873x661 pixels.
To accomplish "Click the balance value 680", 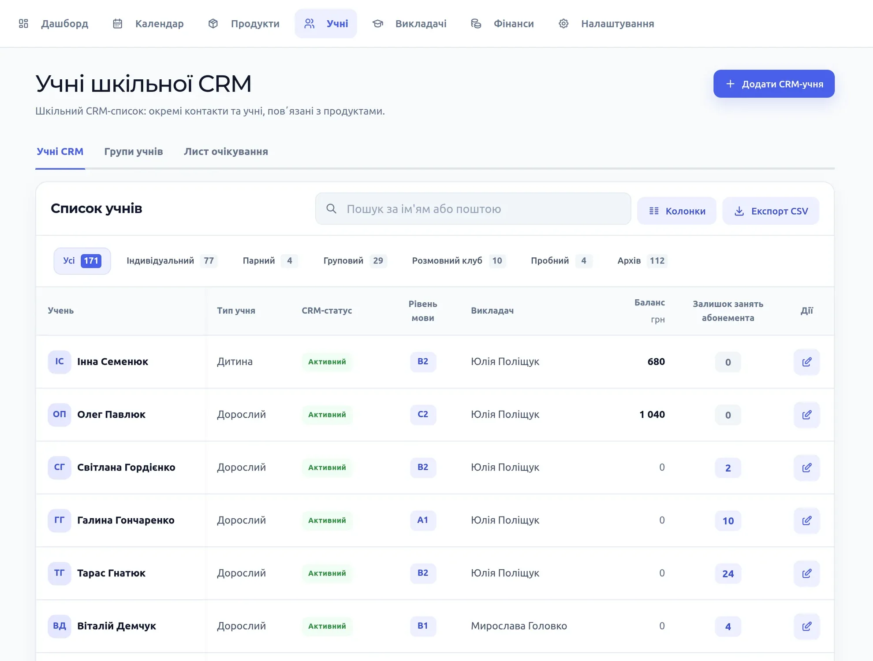I will pyautogui.click(x=656, y=362).
